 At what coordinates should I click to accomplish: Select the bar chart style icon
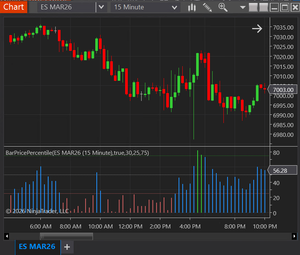(x=192, y=7)
